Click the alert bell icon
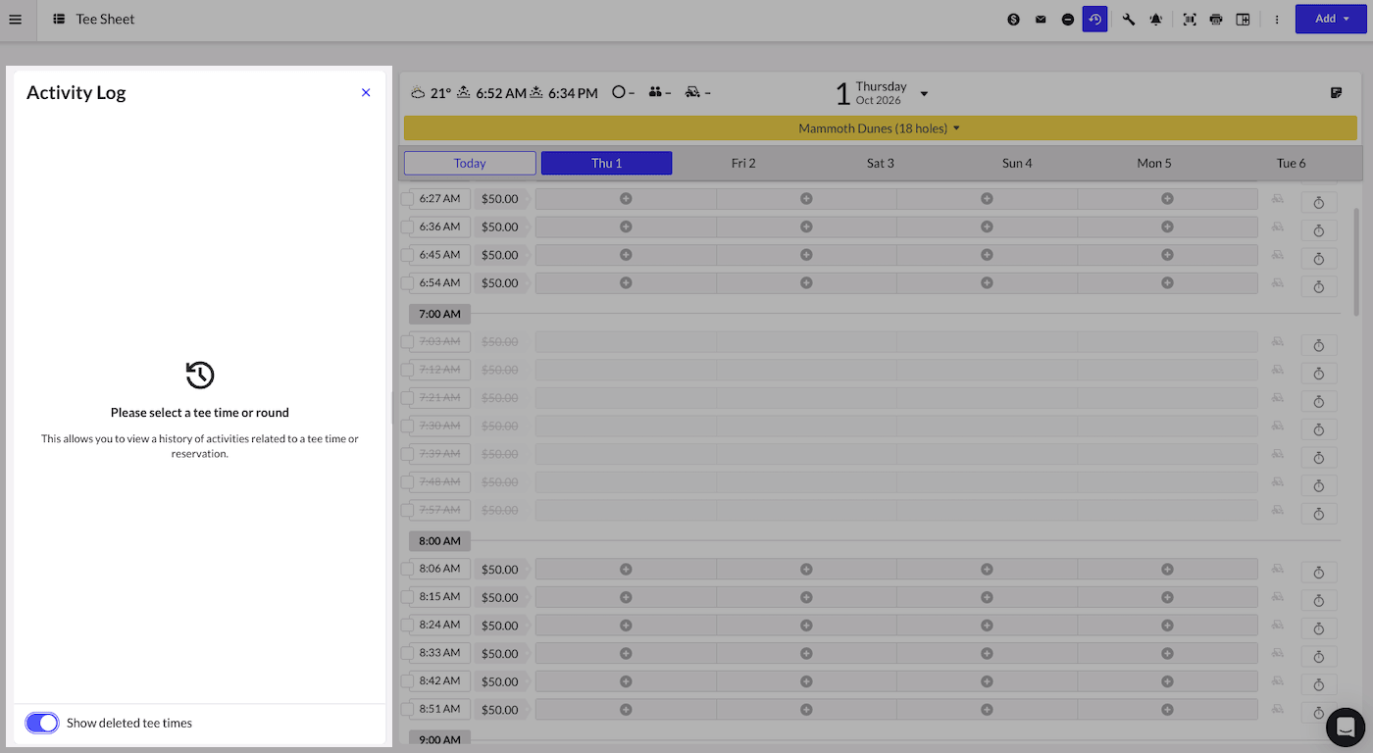This screenshot has width=1373, height=753. pos(1156,19)
